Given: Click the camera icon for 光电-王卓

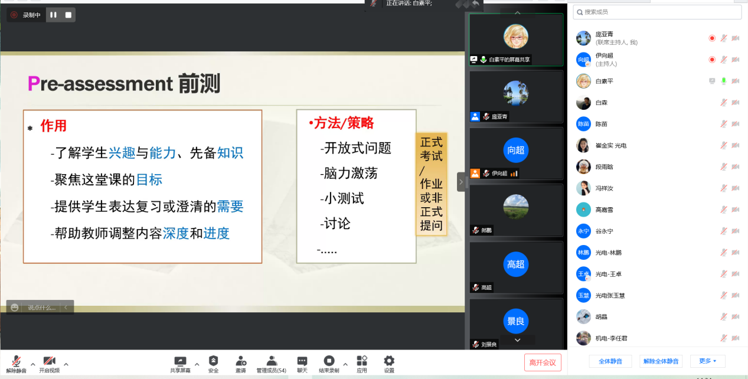Looking at the screenshot, I should click(x=736, y=274).
